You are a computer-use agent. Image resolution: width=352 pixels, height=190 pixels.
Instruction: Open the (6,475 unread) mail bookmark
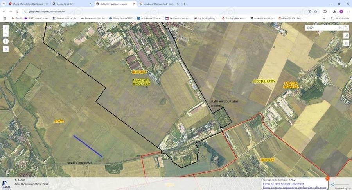point(37,18)
